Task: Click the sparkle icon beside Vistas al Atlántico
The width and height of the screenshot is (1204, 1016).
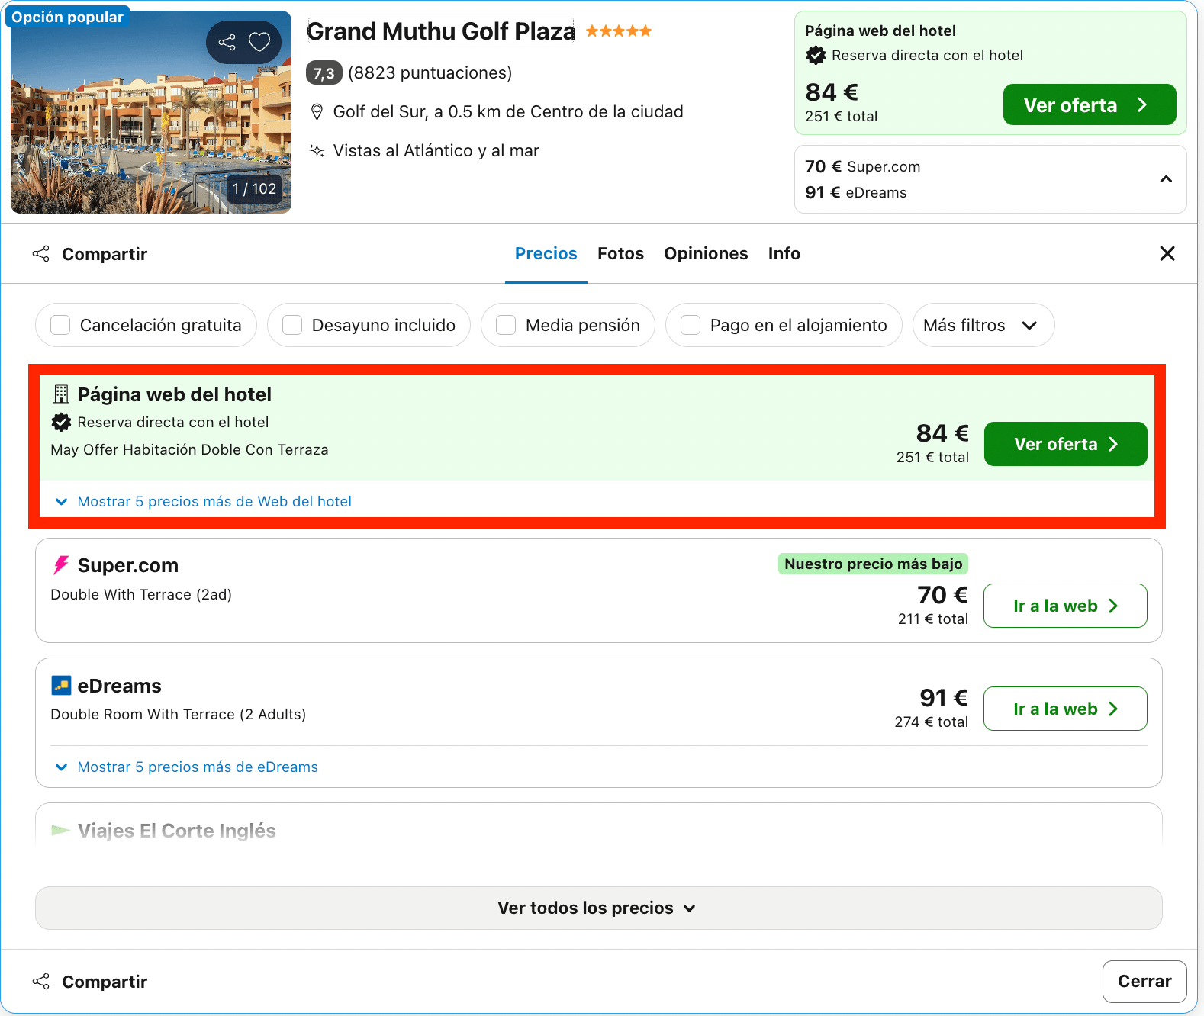Action: 317,150
